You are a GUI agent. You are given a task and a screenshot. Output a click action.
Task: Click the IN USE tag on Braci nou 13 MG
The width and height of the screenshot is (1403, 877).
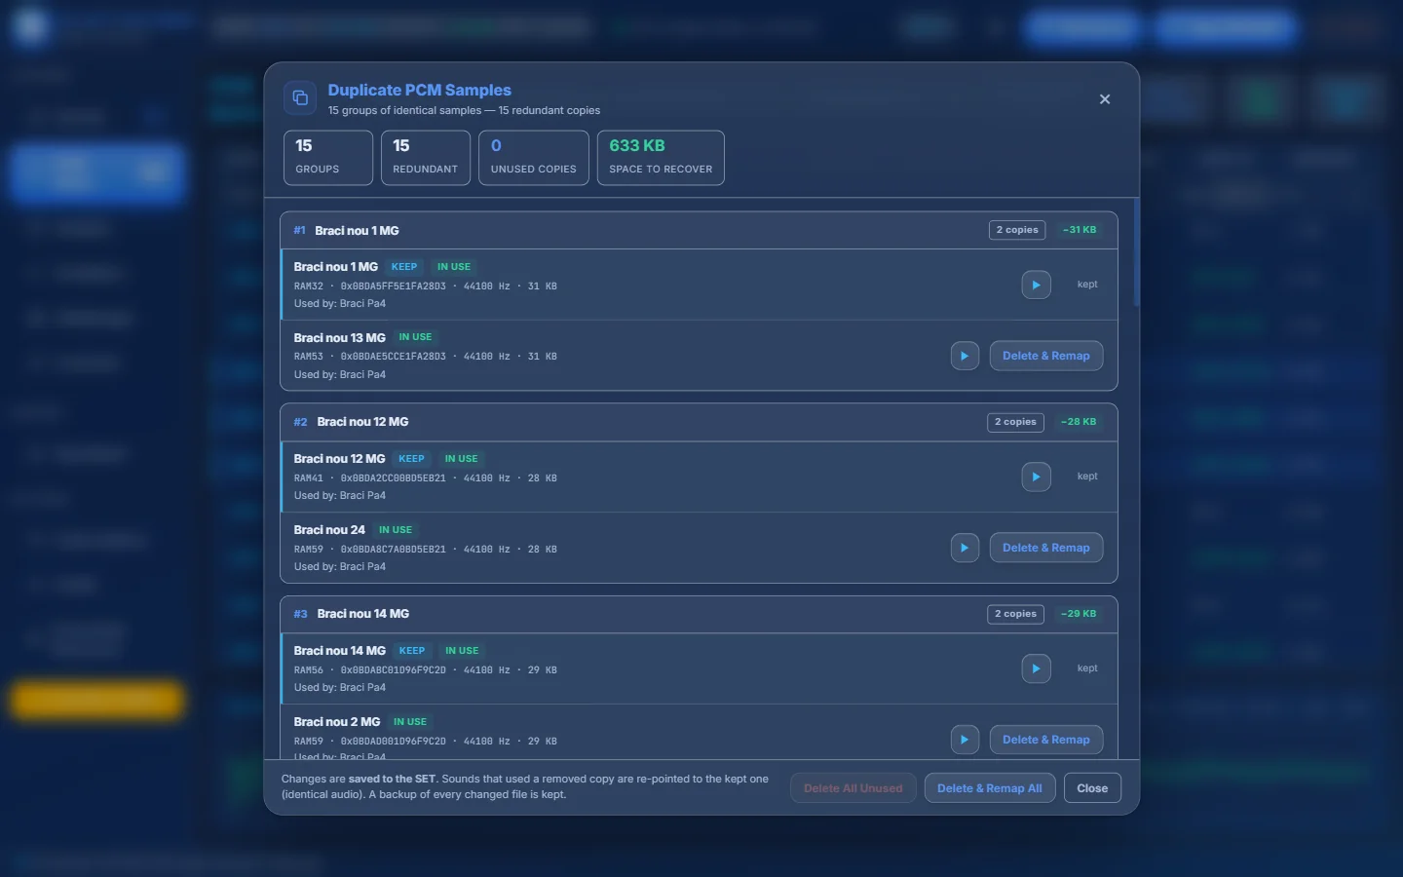click(x=415, y=337)
